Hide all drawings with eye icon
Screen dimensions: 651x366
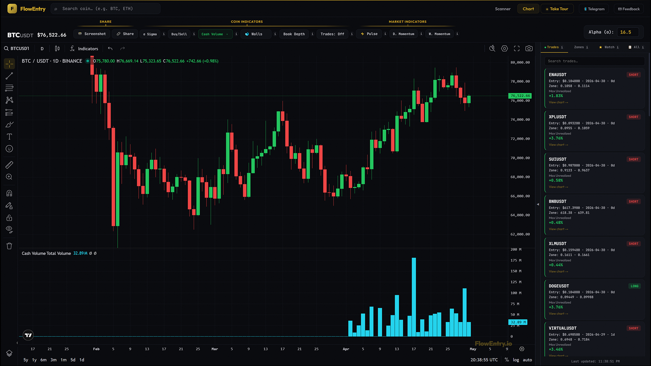pyautogui.click(x=9, y=230)
